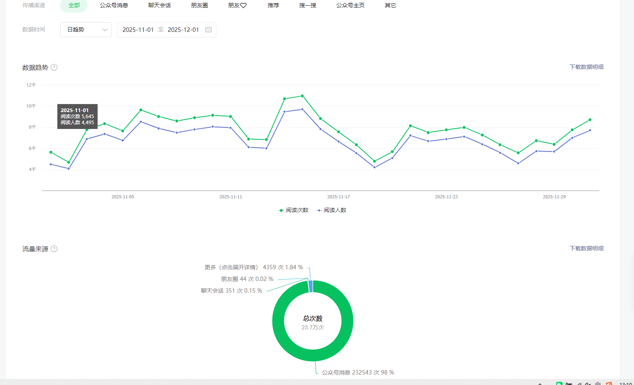Click 下载数据明细 link for 数据趋势

tap(586, 67)
